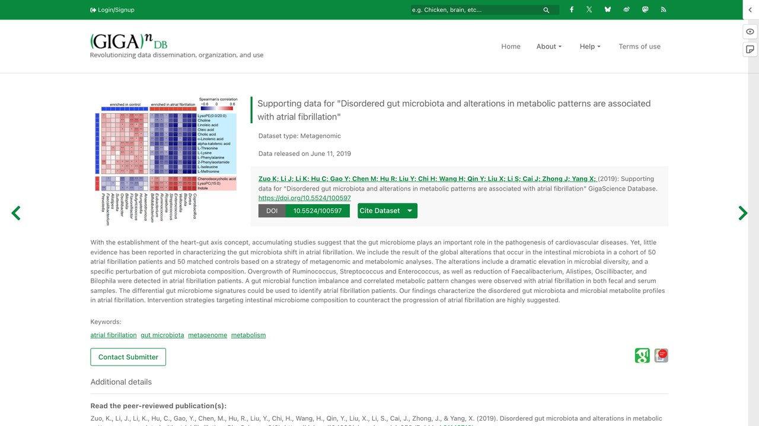759x426 pixels.
Task: Go to the Home page
Action: click(511, 46)
